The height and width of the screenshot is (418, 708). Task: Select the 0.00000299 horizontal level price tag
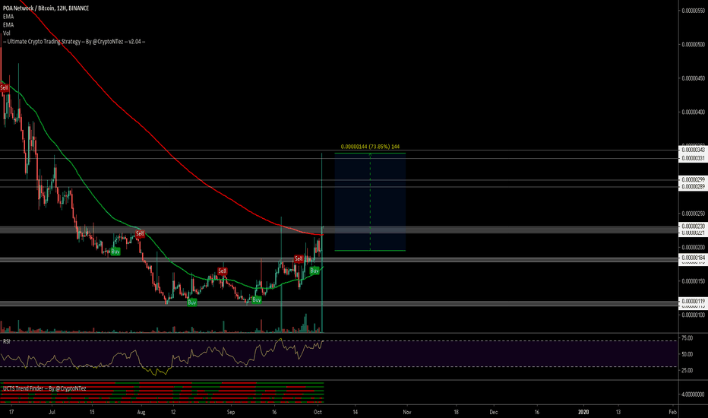(x=693, y=180)
